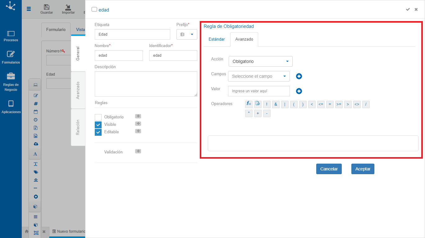Select the Avanzado rule tab
Image resolution: width=425 pixels, height=238 pixels.
[244, 39]
